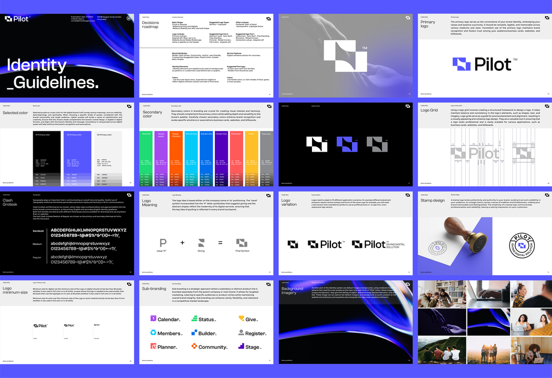Image resolution: width=552 pixels, height=378 pixels.
Task: Click the corner logo on Sub-branding slide
Action: [268, 285]
